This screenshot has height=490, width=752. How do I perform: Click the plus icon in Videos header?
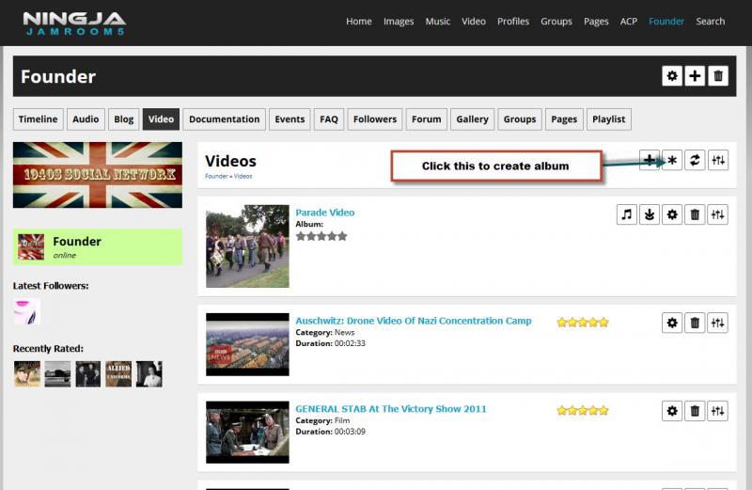click(x=650, y=161)
